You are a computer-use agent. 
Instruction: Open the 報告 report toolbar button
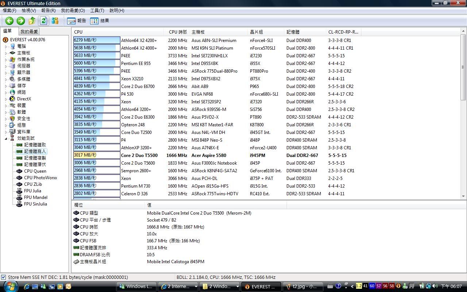pyautogui.click(x=77, y=21)
